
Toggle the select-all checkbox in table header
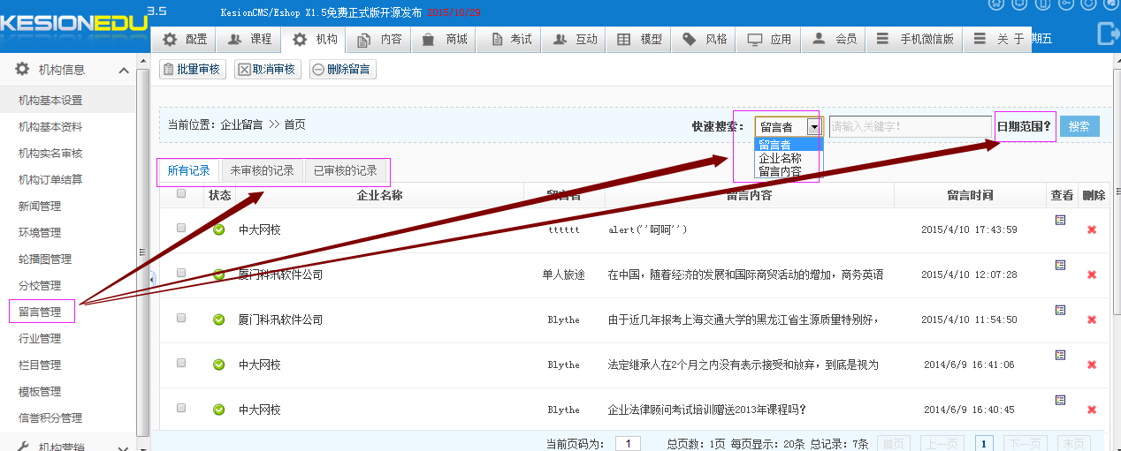[181, 194]
